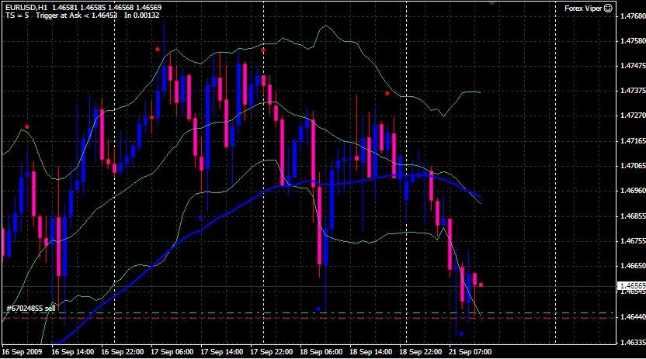Click the highlighted current price tag 1.46569
Viewport: 646px width, 359px height.
633,285
